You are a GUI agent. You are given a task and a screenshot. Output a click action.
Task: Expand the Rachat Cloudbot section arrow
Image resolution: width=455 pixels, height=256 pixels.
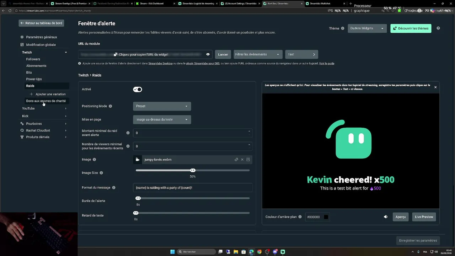(x=66, y=130)
